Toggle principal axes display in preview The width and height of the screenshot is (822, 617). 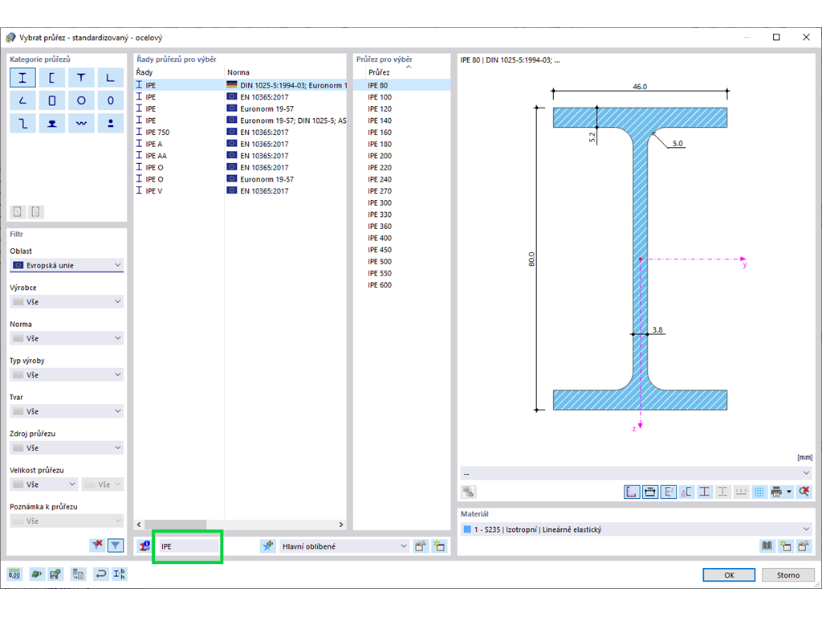pyautogui.click(x=669, y=492)
